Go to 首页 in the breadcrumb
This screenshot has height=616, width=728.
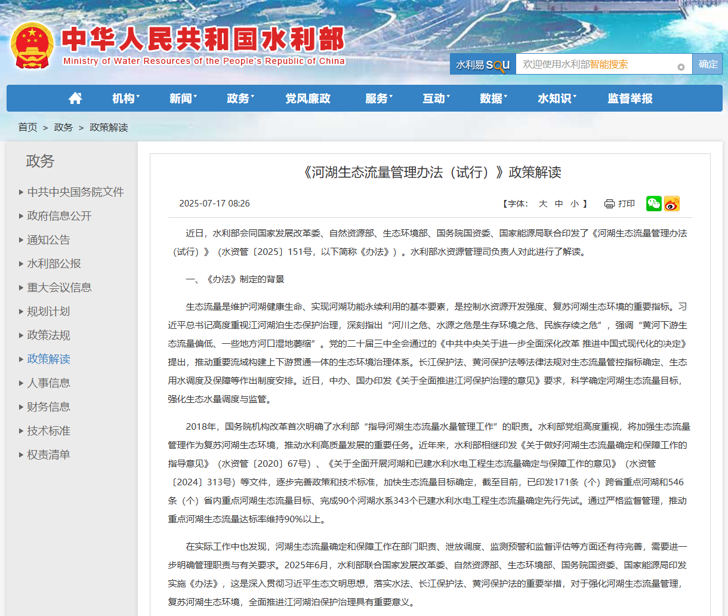27,127
